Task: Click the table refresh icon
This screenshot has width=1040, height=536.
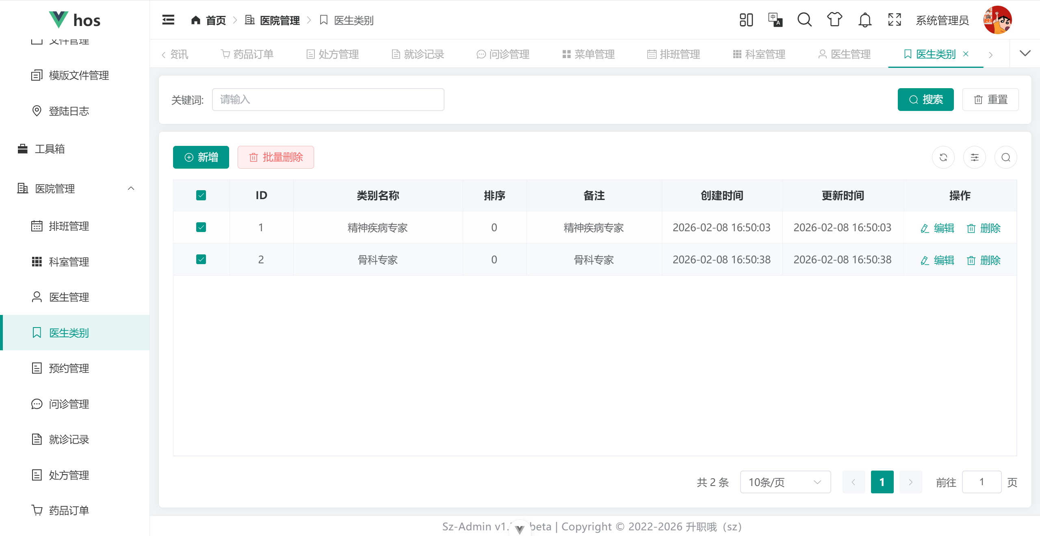Action: click(943, 157)
